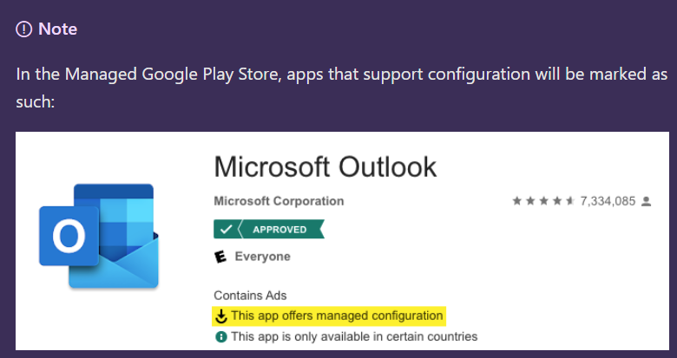Click the Microsoft Outlook app logo
Viewport: 677px width, 358px height.
(99, 236)
